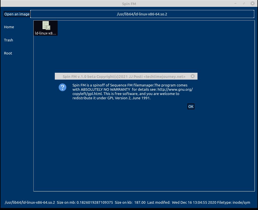
Task: Close the Spin FM about dialog
Action: (193, 76)
